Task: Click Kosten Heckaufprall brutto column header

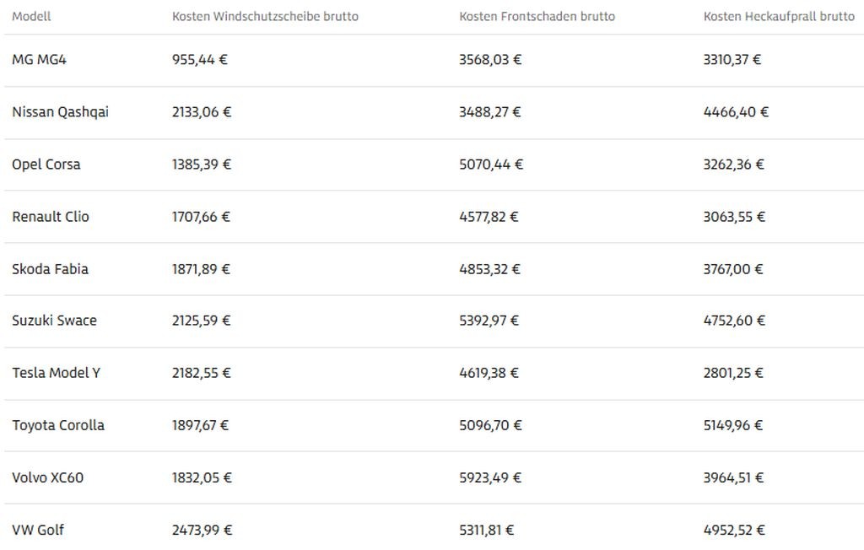Action: tap(779, 17)
